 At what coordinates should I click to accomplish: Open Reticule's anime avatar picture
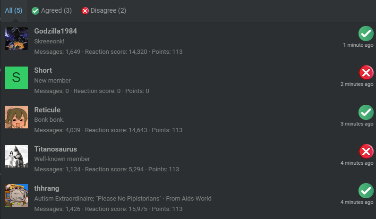17,117
